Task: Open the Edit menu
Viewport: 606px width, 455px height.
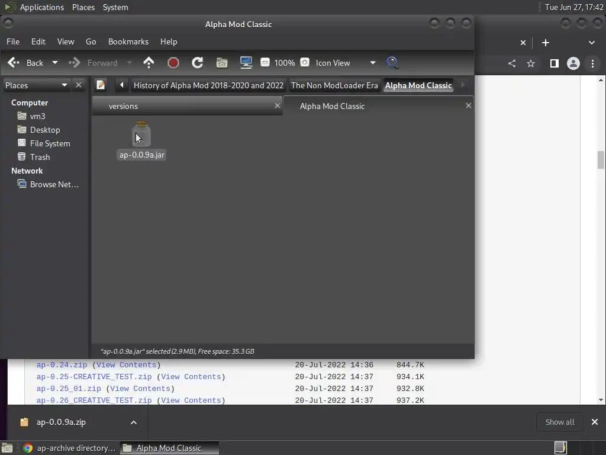Action: 38,41
